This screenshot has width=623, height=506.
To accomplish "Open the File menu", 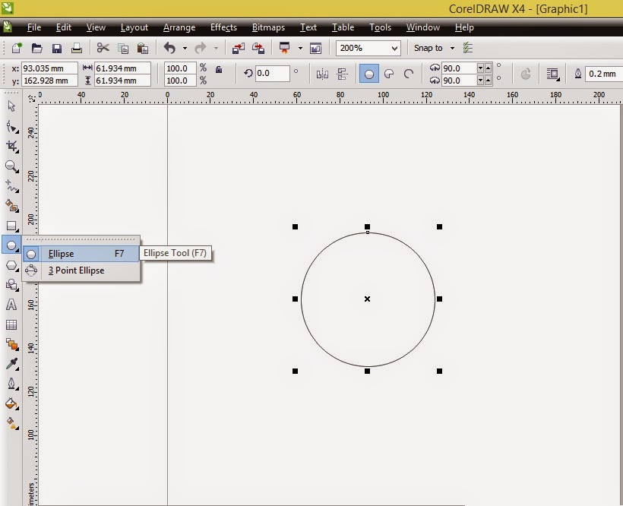I will (33, 27).
